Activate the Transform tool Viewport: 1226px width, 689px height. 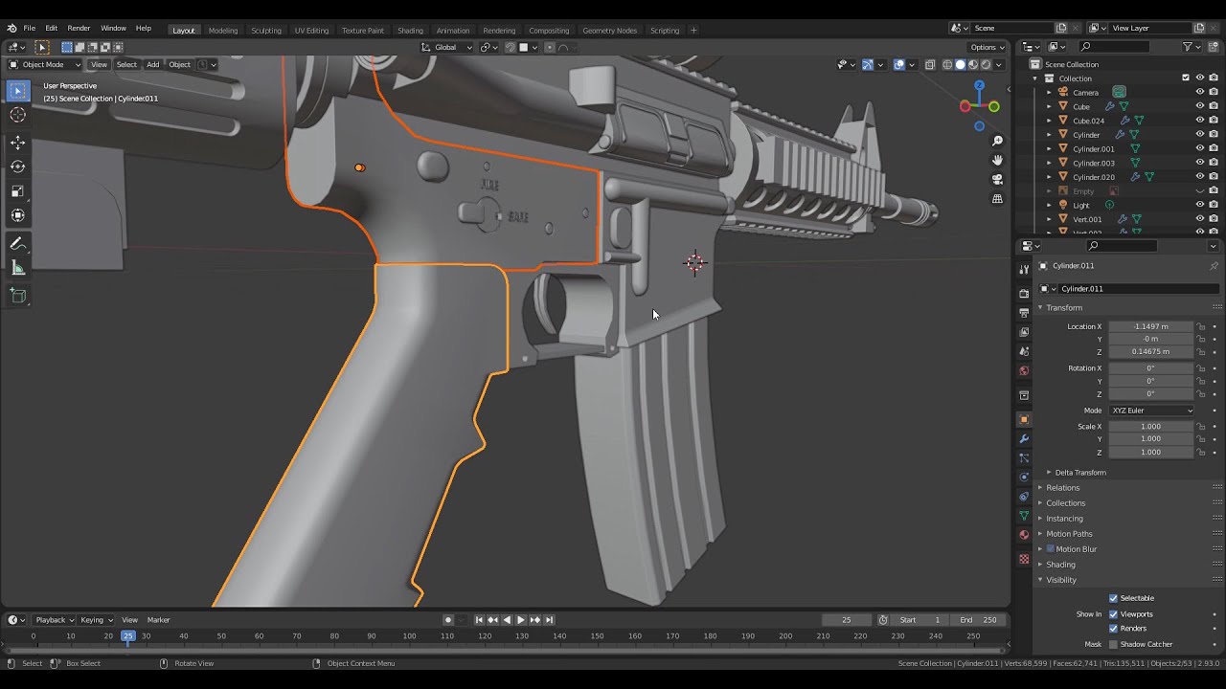tap(17, 214)
